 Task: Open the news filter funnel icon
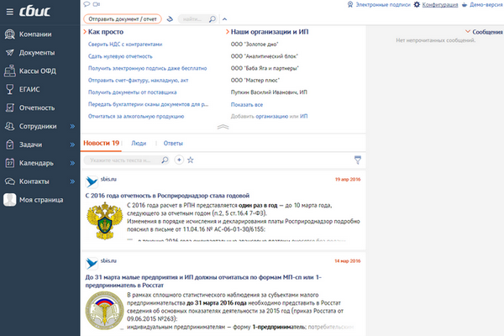pyautogui.click(x=358, y=160)
